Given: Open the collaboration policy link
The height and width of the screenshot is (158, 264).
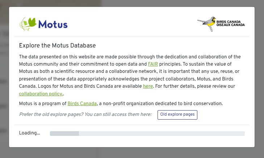Looking at the screenshot, I should pyautogui.click(x=41, y=93).
